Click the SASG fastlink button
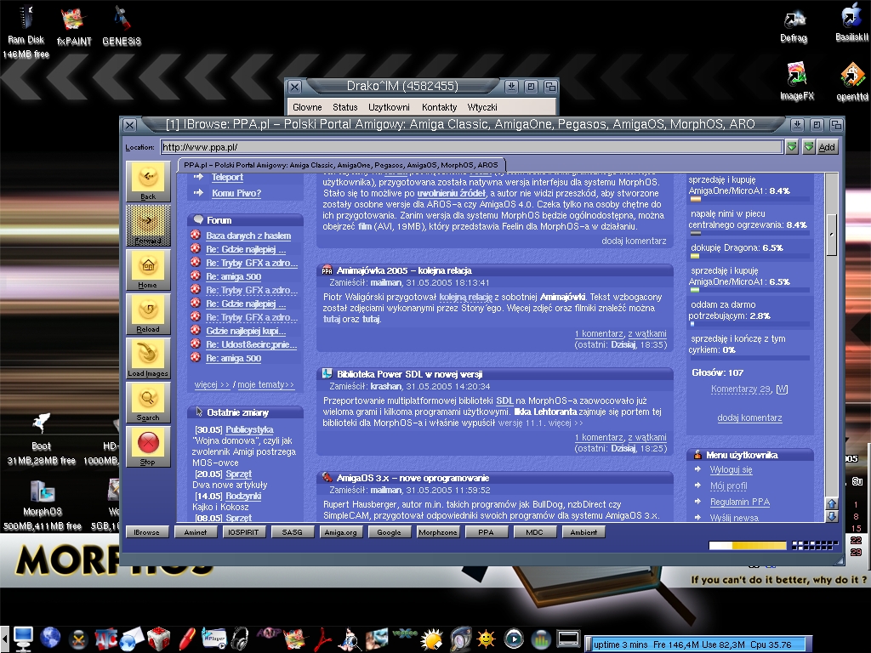 click(x=293, y=532)
